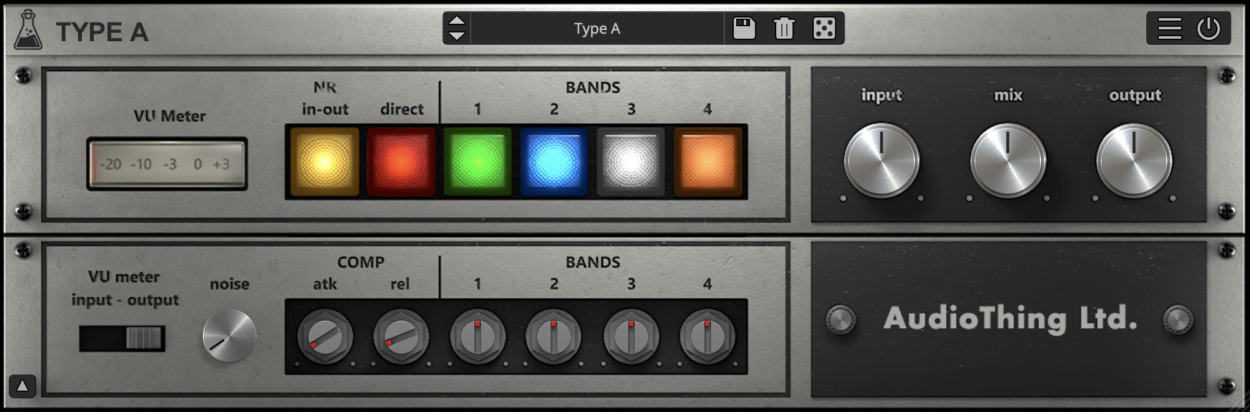Collapse the lower panel with triangle button

point(22,386)
